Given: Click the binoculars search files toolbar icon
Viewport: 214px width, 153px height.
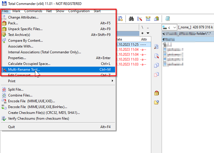Looking at the screenshot, I should pyautogui.click(x=131, y=19).
